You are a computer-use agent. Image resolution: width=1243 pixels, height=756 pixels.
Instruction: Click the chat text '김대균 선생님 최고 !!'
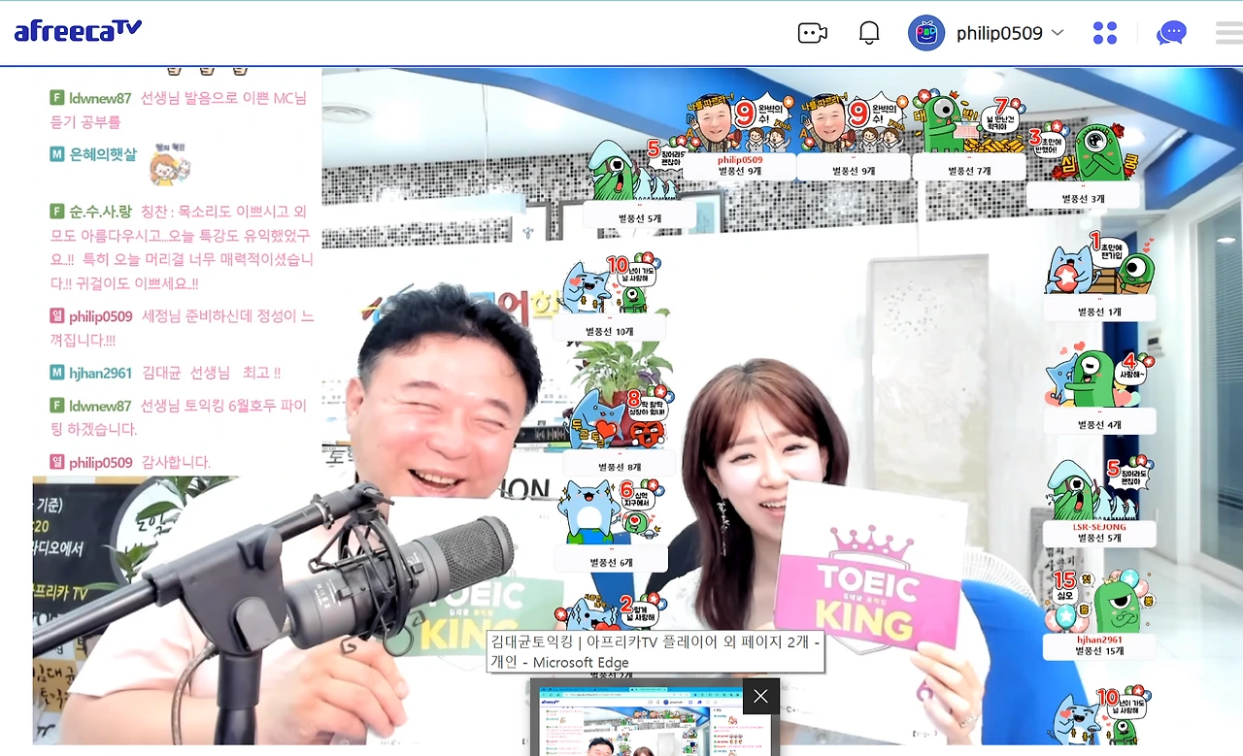(x=211, y=373)
